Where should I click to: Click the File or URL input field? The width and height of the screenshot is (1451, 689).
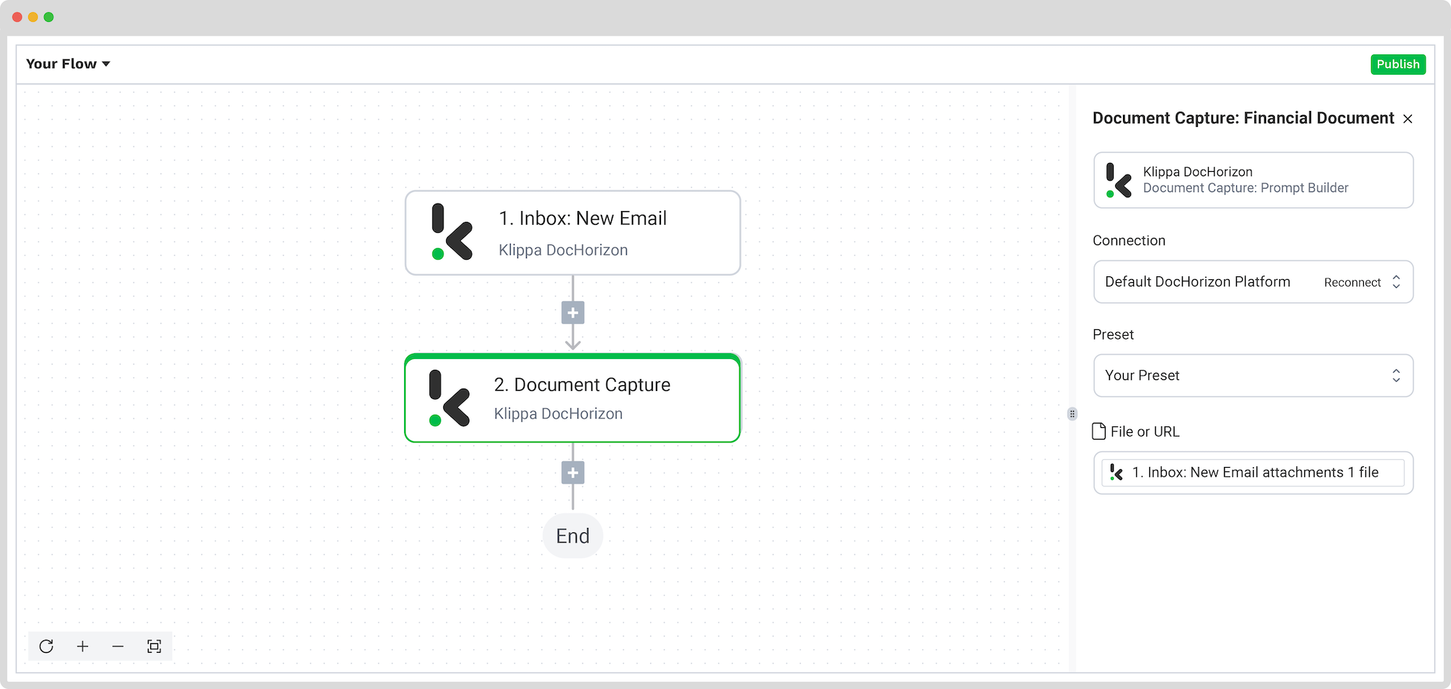pyautogui.click(x=1254, y=473)
